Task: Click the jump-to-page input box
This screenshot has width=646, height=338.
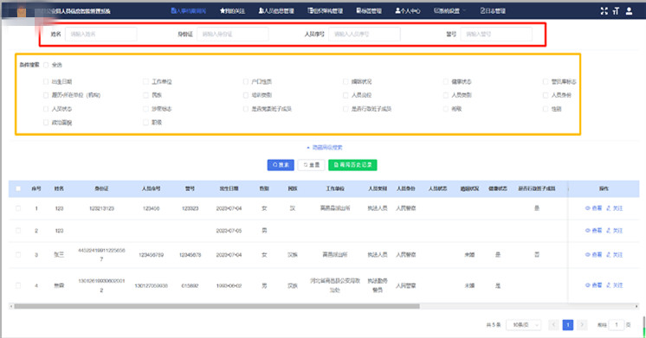Action: coord(617,325)
